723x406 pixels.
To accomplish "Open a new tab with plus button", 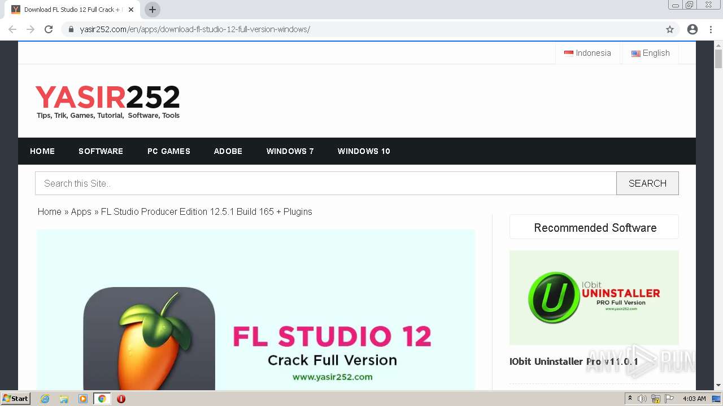I will [x=153, y=10].
